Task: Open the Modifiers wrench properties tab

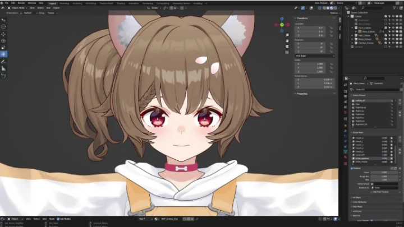Action: click(x=346, y=131)
